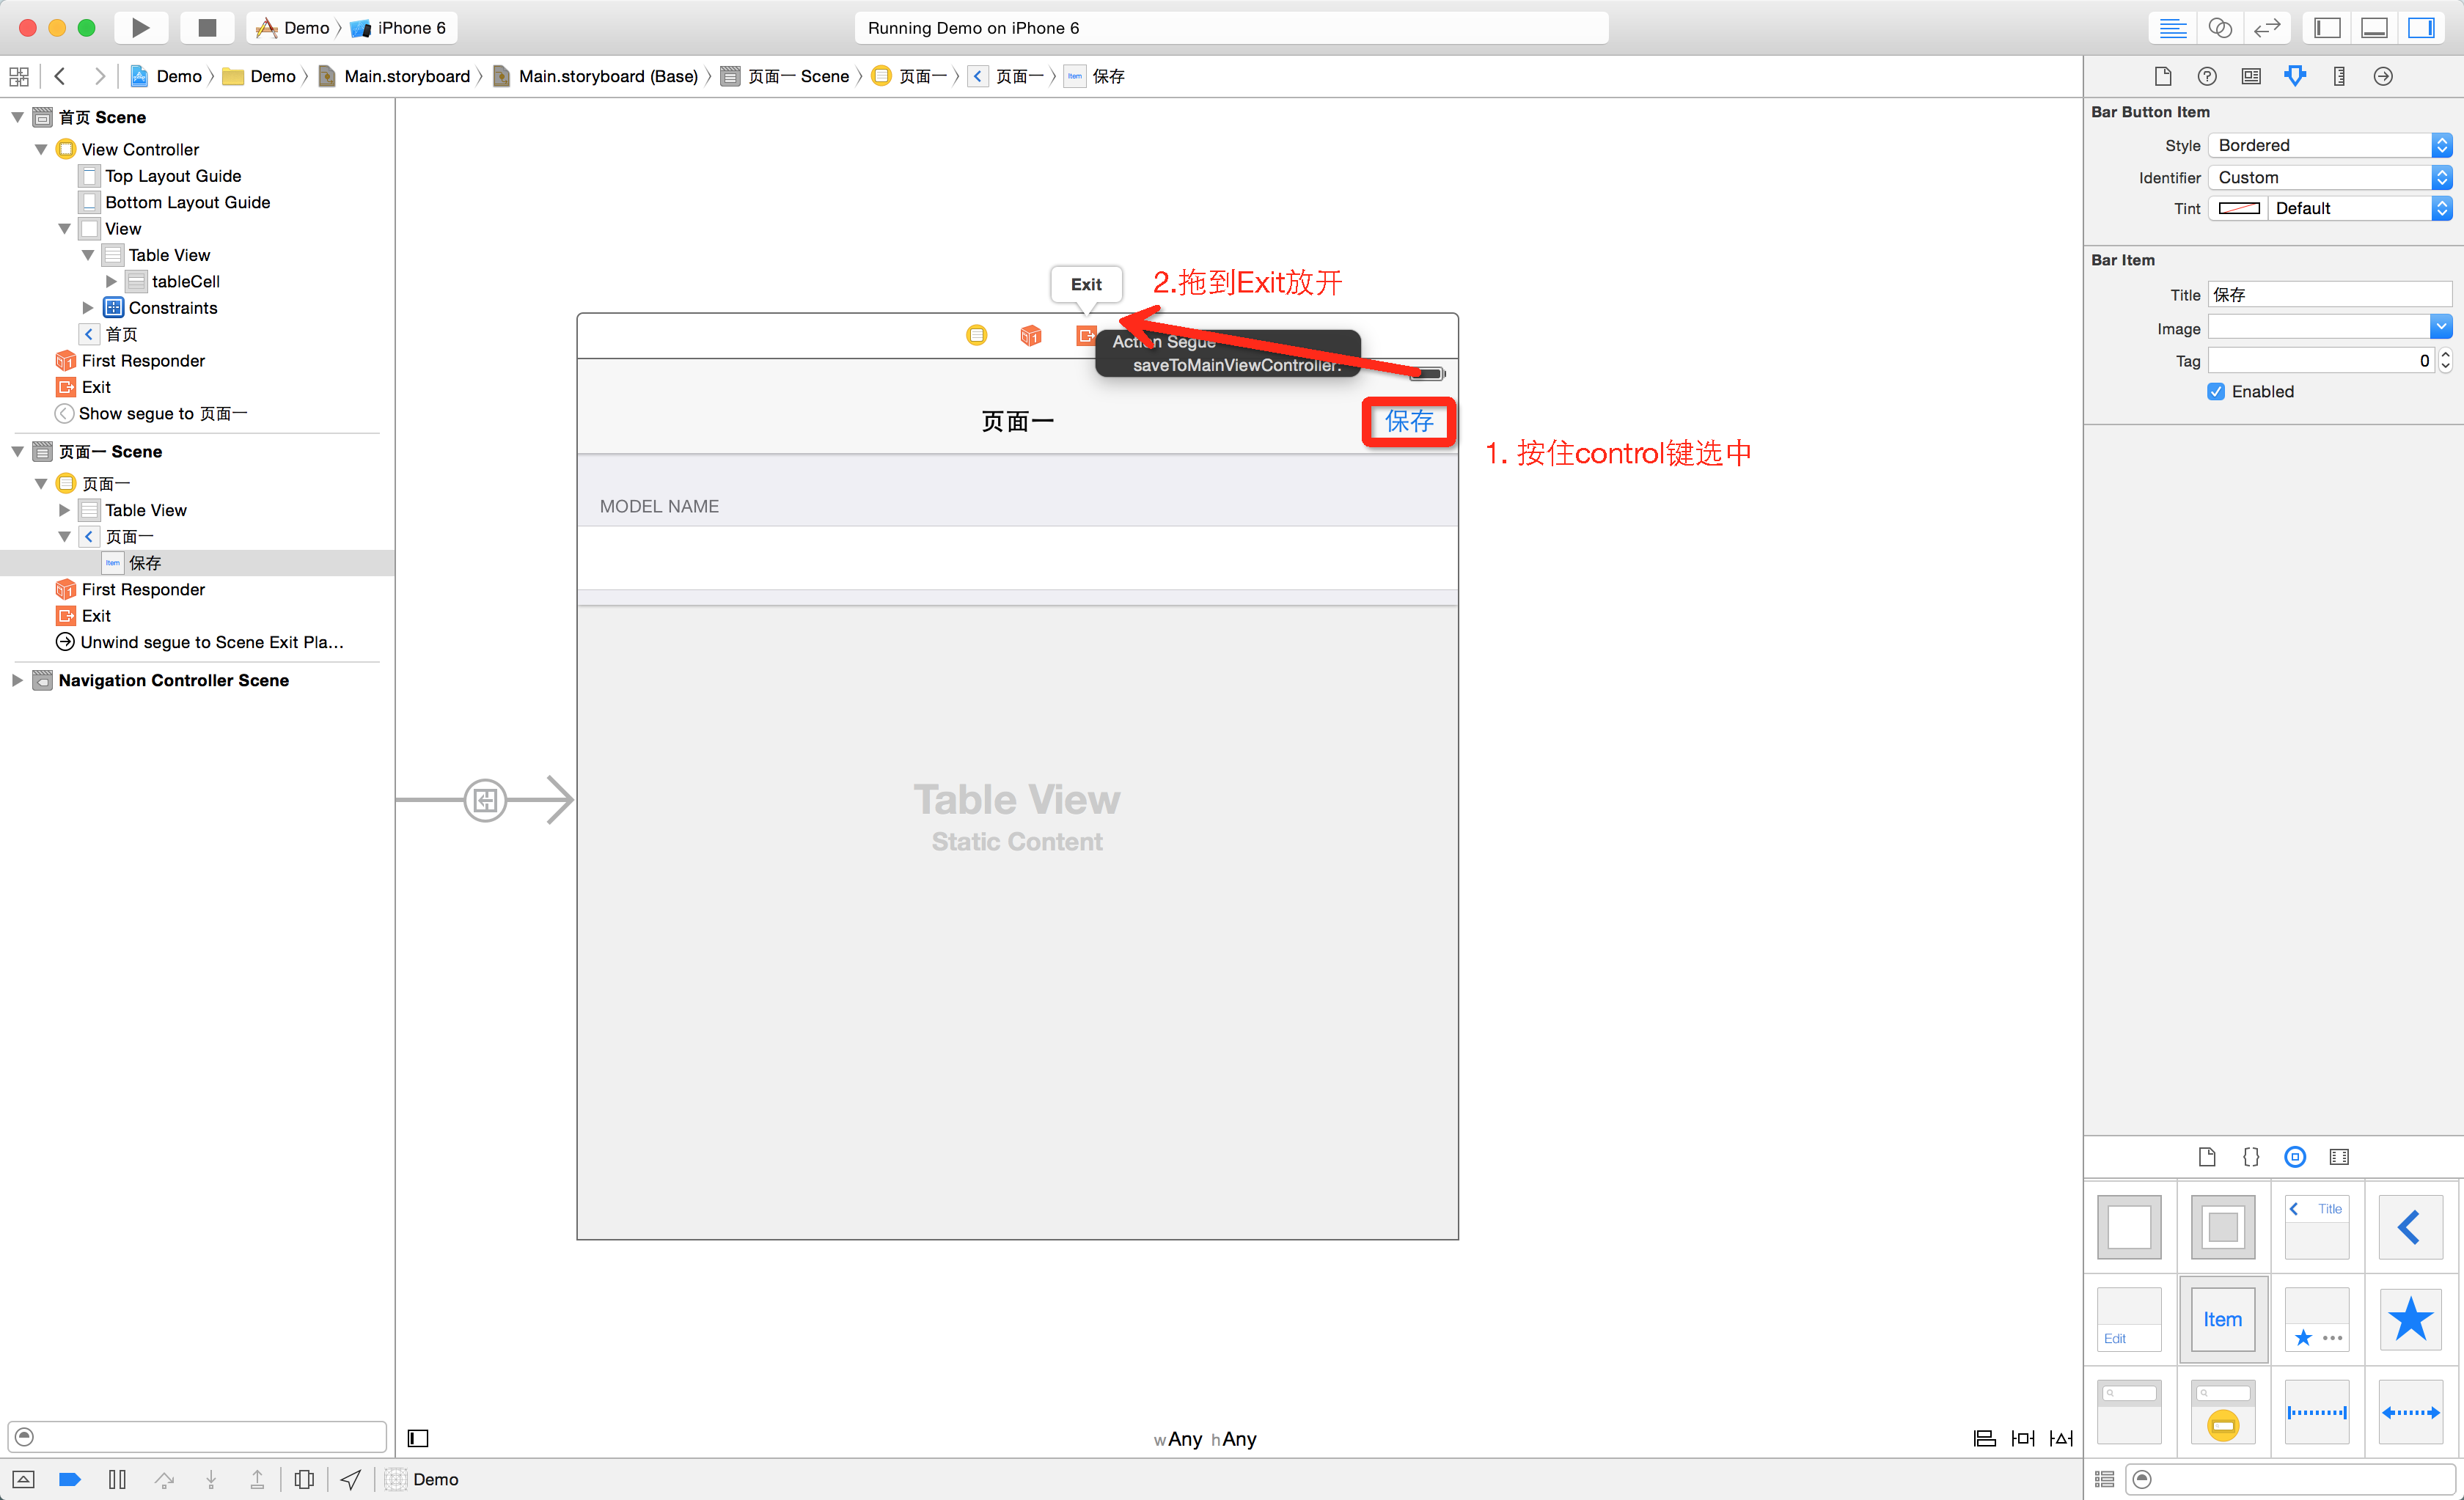The height and width of the screenshot is (1500, 2464).
Task: Open the Identity inspector
Action: pos(2251,76)
